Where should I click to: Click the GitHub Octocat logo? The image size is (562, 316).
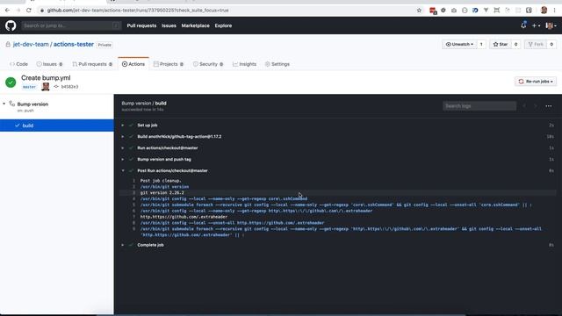11,25
